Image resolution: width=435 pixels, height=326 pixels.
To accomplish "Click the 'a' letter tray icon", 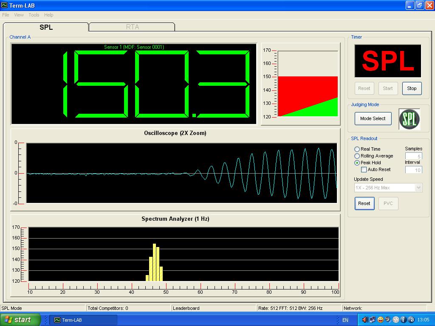I will coord(411,320).
